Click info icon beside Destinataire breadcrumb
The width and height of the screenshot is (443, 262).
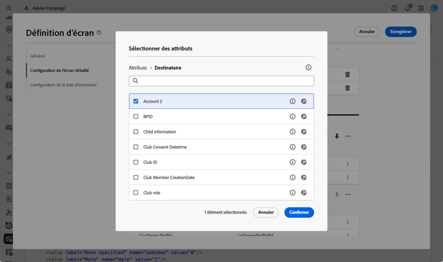coord(308,67)
